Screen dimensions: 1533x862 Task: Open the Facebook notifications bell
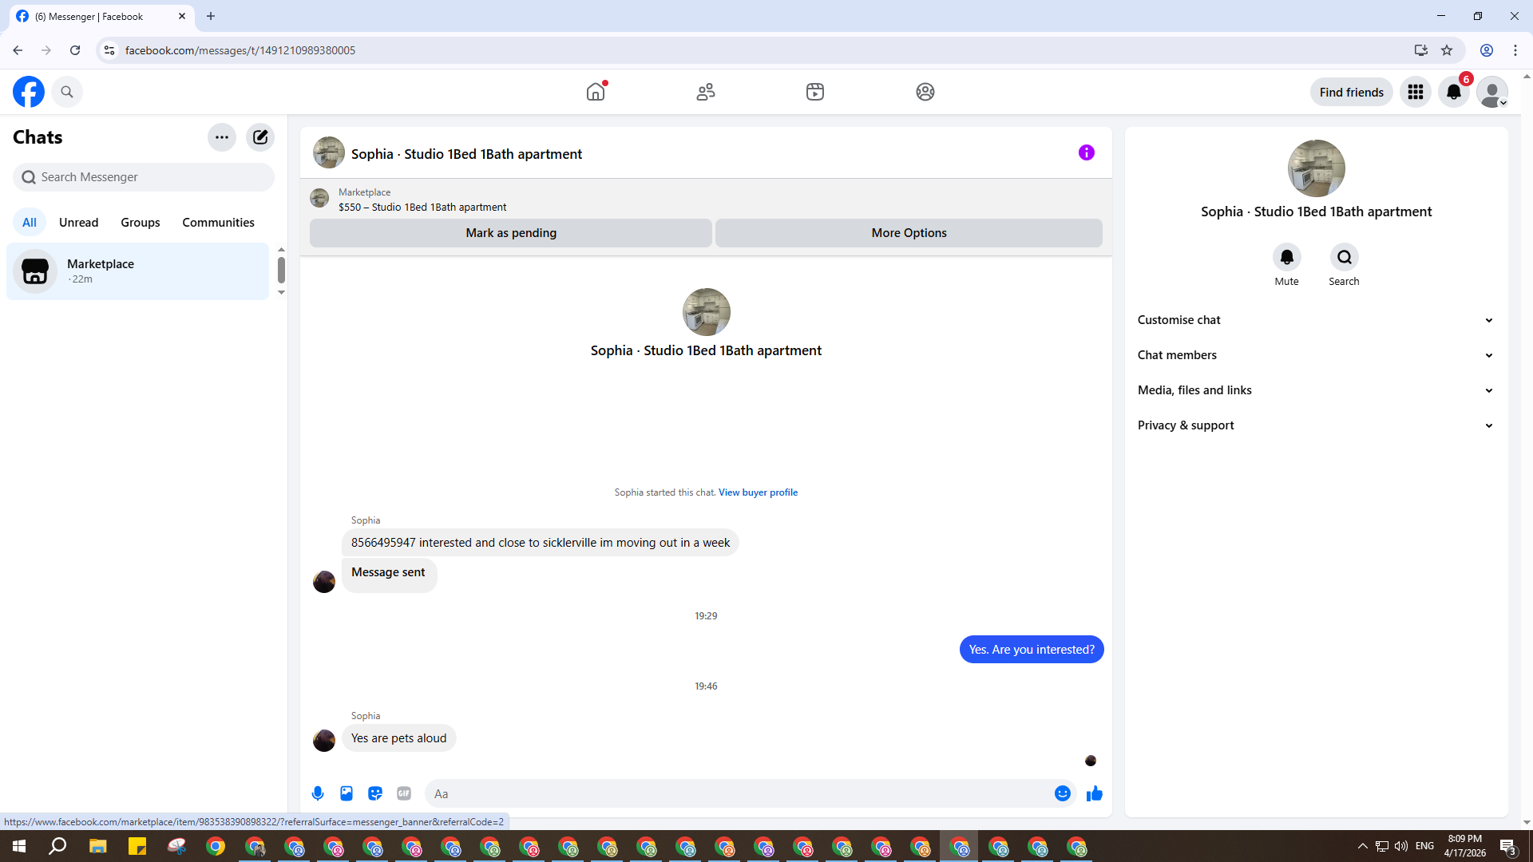tap(1454, 92)
